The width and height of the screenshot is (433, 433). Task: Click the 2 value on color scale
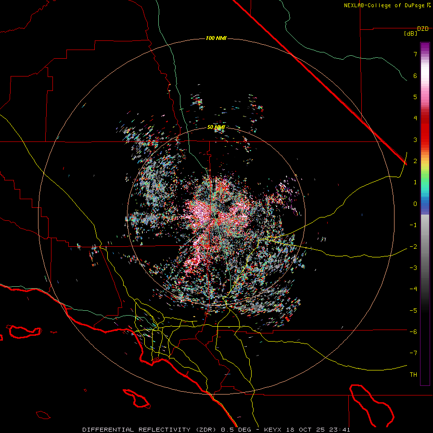click(x=415, y=161)
